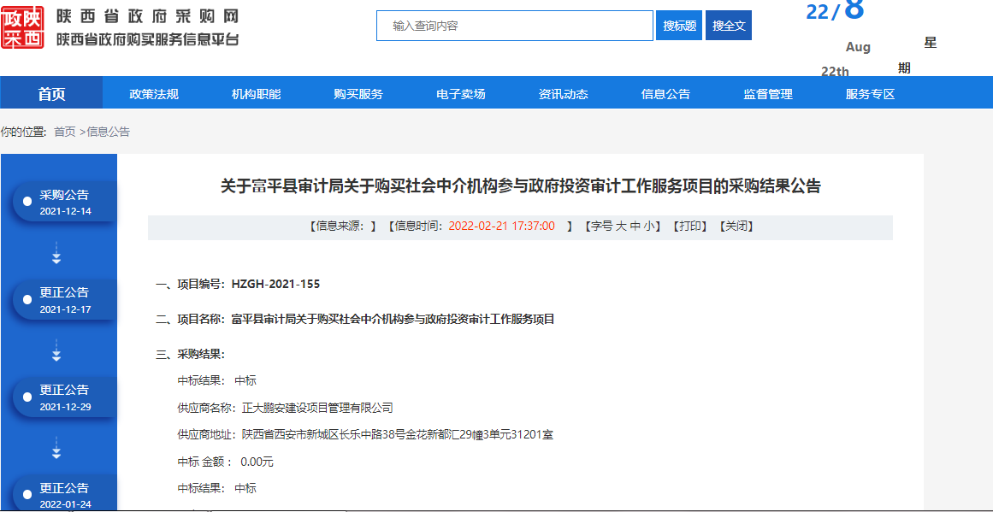Select 信息公告 in the navigation bar
This screenshot has height=512, width=993.
pos(665,94)
